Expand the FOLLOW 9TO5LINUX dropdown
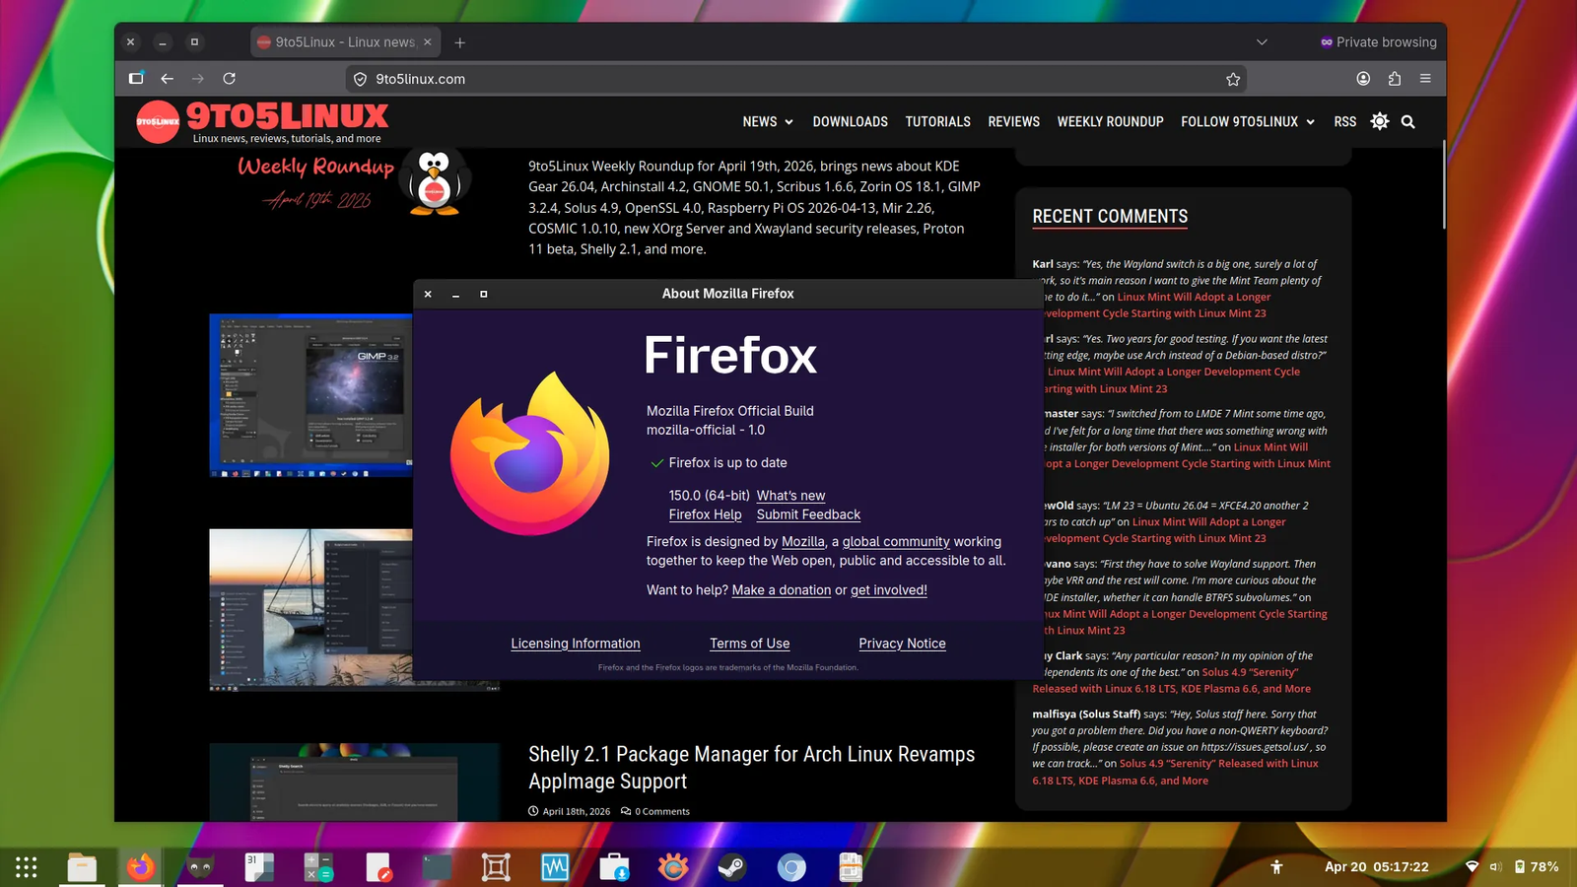The height and width of the screenshot is (887, 1577). pyautogui.click(x=1247, y=122)
